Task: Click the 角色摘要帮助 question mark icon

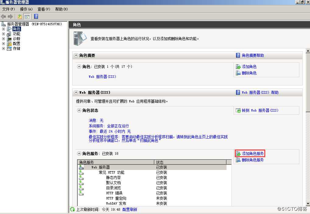Action: coord(238,55)
